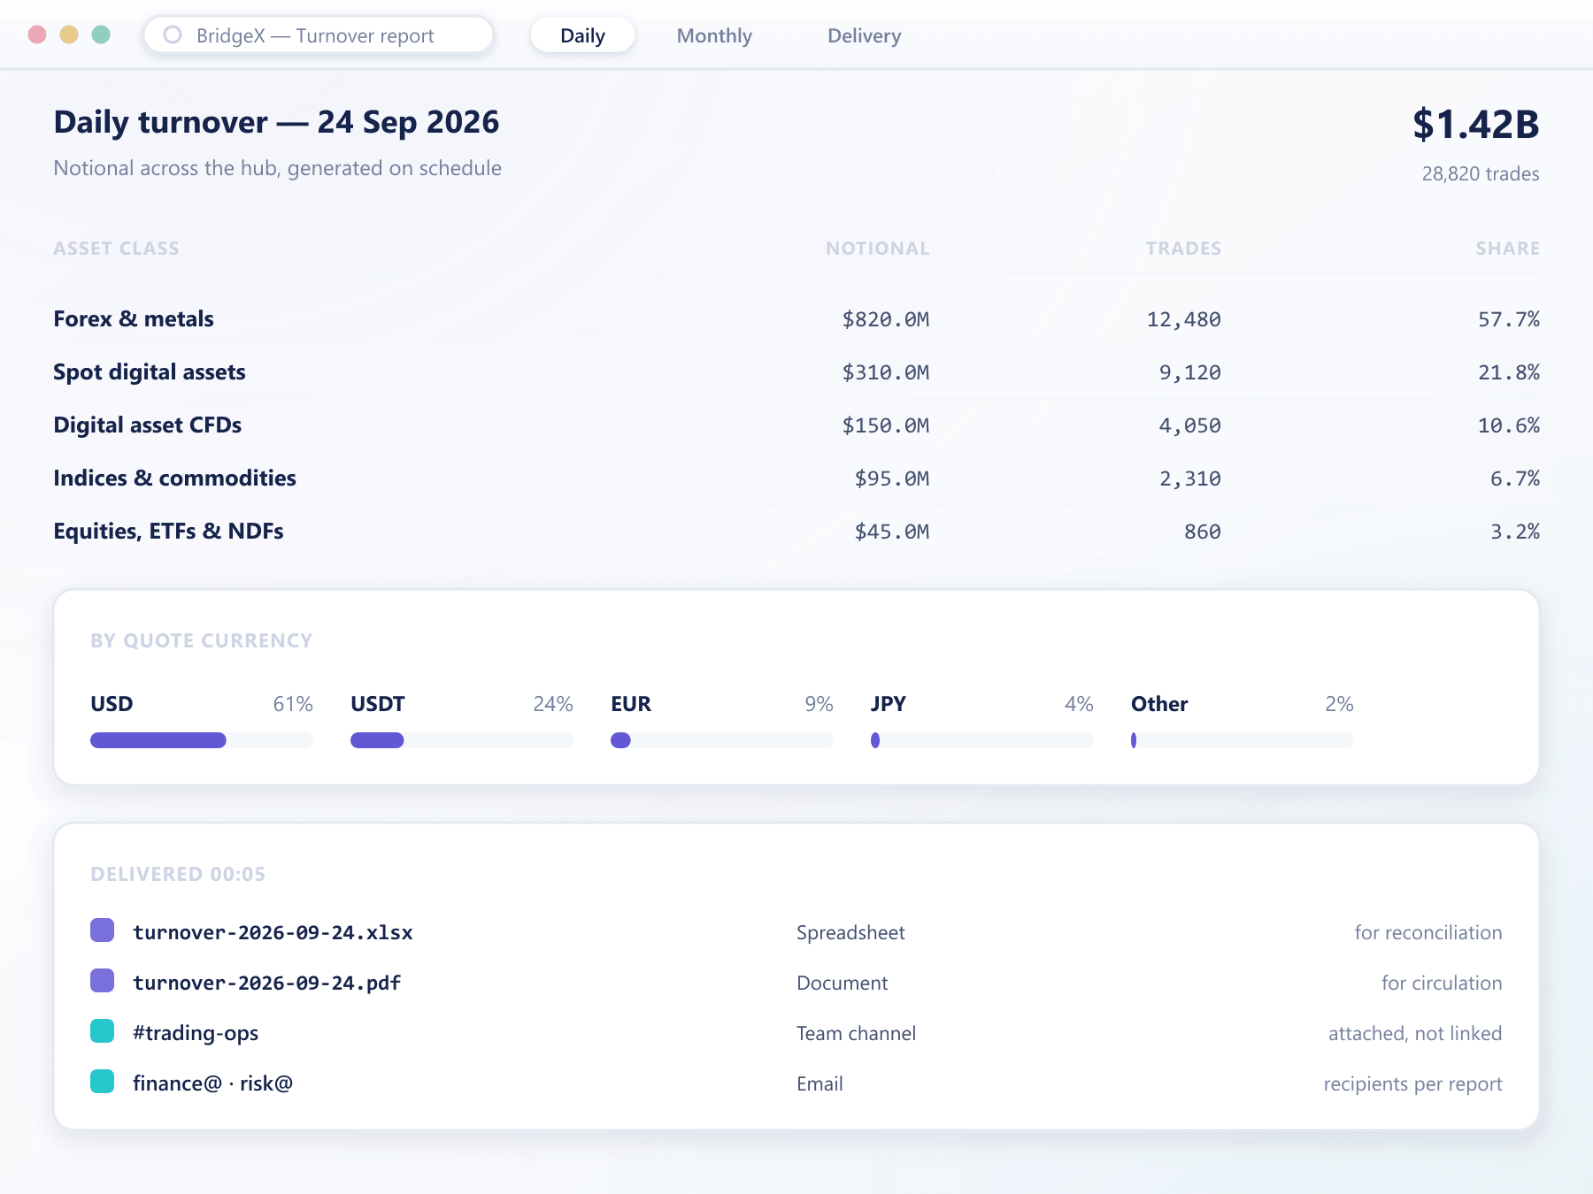Screen dimensions: 1593x1194
Task: Click the purple icon beside turnover-2026-09-24.xlsx
Action: click(103, 930)
